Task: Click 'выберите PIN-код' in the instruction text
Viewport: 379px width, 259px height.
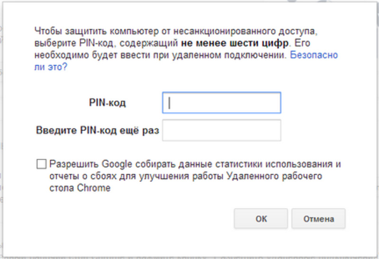Action: (74, 43)
